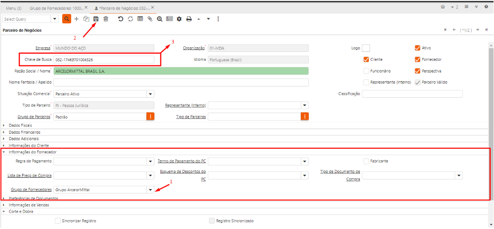Screen dimensions: 494x229
Task: Check the Representante (Interno) checkbox
Action: pos(366,82)
